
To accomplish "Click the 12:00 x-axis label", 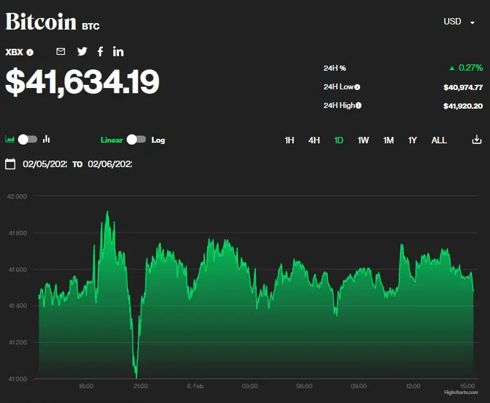I will coord(413,386).
